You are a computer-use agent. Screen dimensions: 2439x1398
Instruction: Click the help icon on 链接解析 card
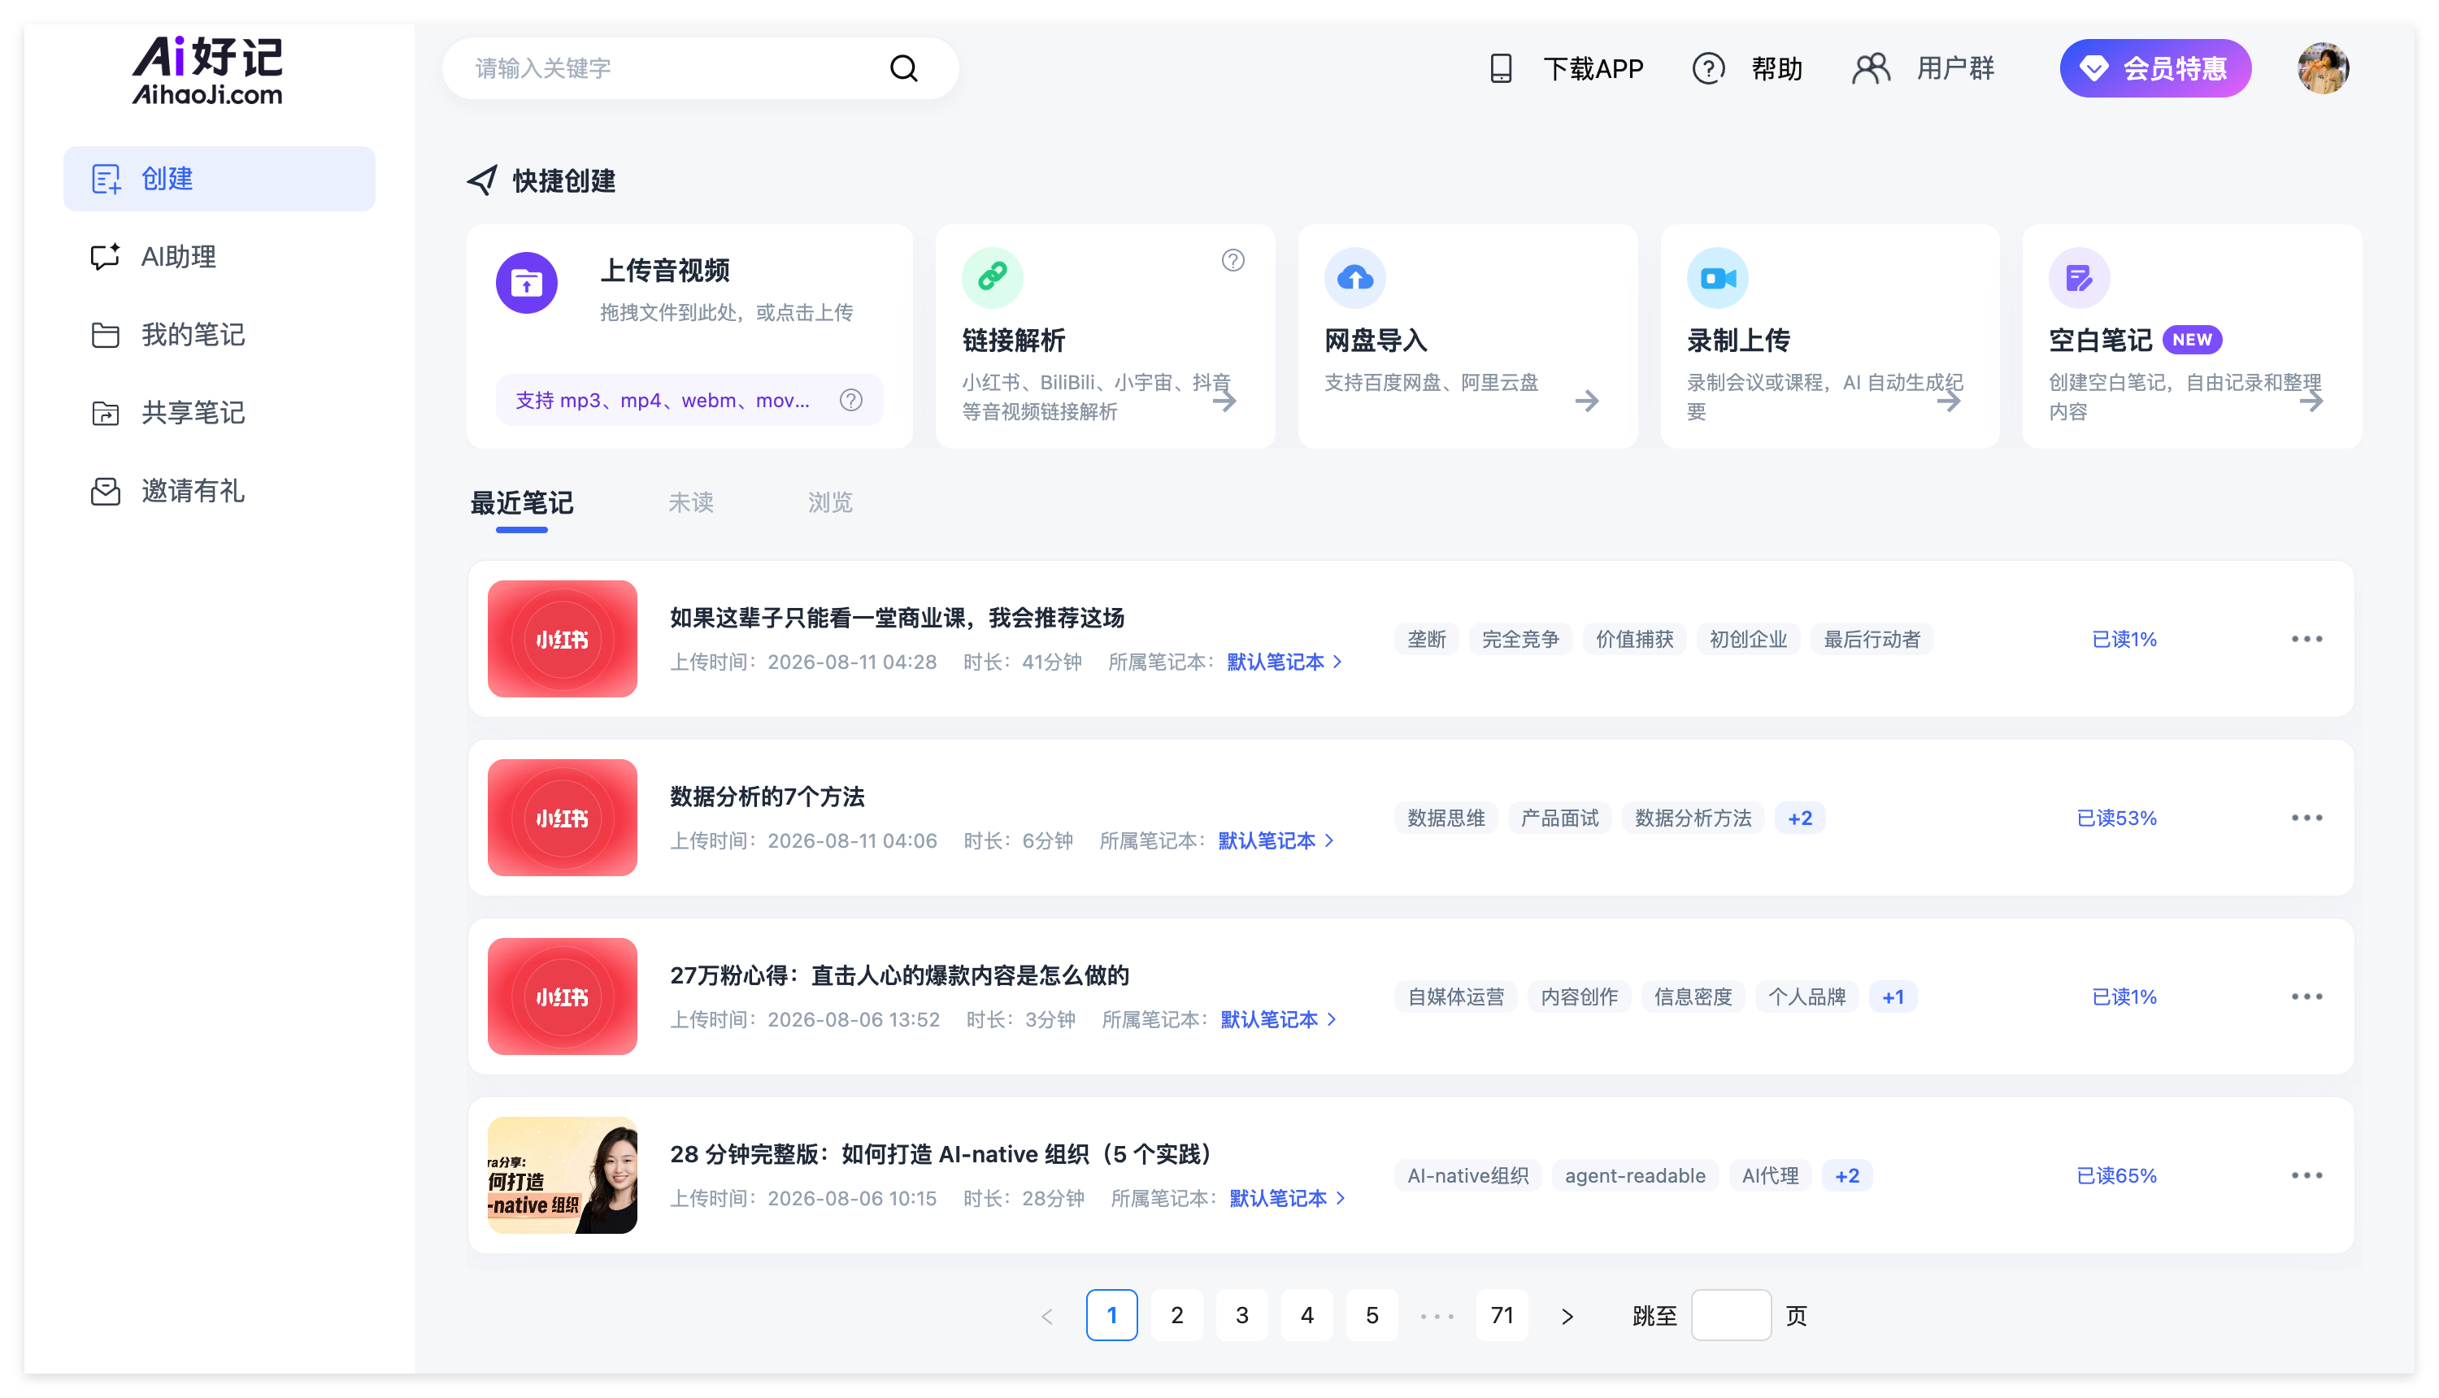click(1233, 260)
